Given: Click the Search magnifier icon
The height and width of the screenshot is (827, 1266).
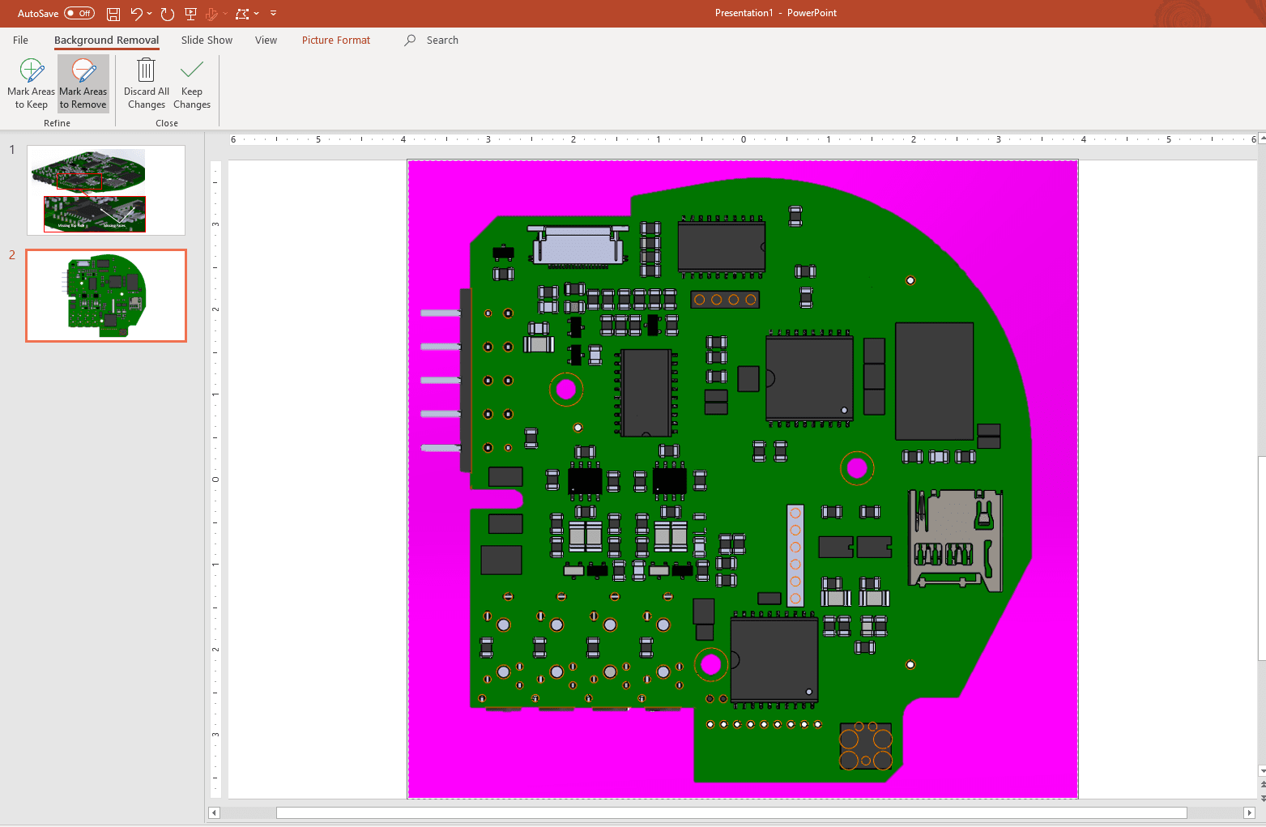Looking at the screenshot, I should pyautogui.click(x=410, y=40).
